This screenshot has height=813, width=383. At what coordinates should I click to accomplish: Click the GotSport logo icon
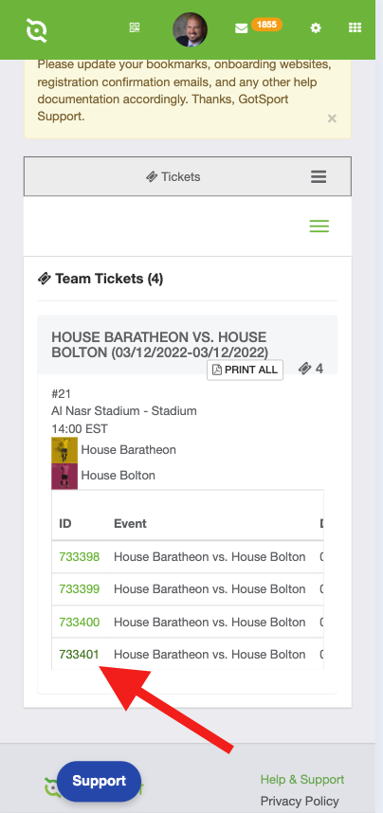pyautogui.click(x=37, y=30)
